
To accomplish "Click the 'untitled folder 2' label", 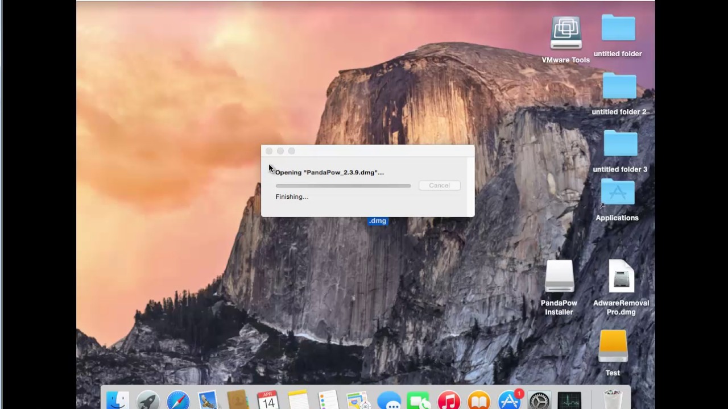I will click(619, 112).
